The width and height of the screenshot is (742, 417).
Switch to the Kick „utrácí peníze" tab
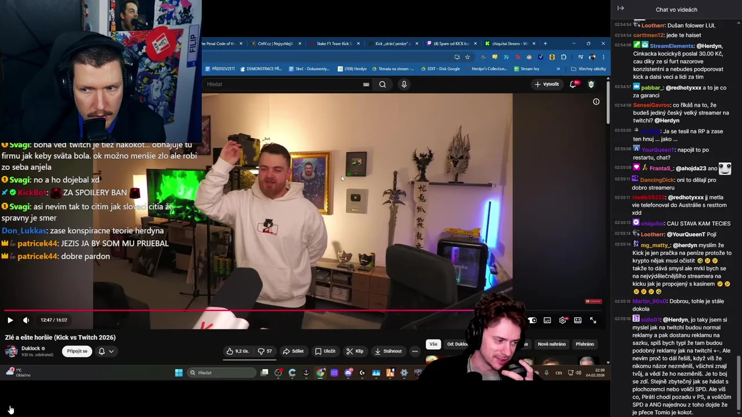pyautogui.click(x=392, y=43)
